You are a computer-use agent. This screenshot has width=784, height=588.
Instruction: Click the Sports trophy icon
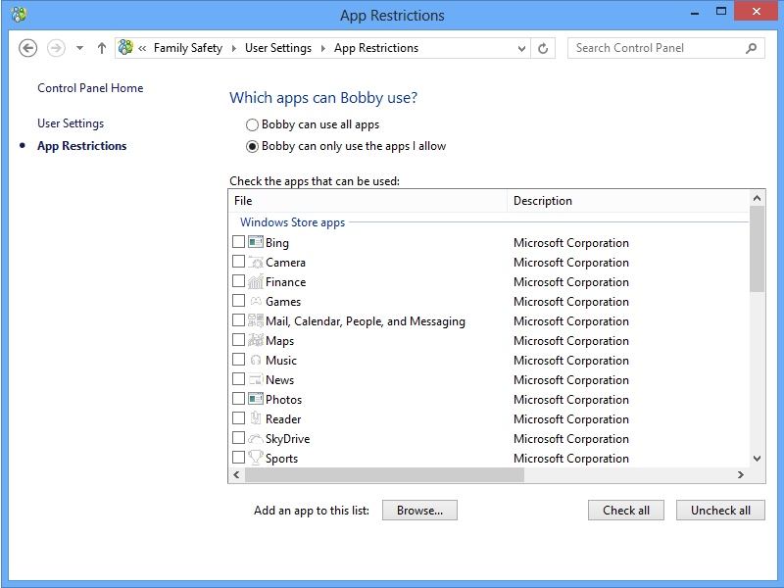pyautogui.click(x=256, y=458)
